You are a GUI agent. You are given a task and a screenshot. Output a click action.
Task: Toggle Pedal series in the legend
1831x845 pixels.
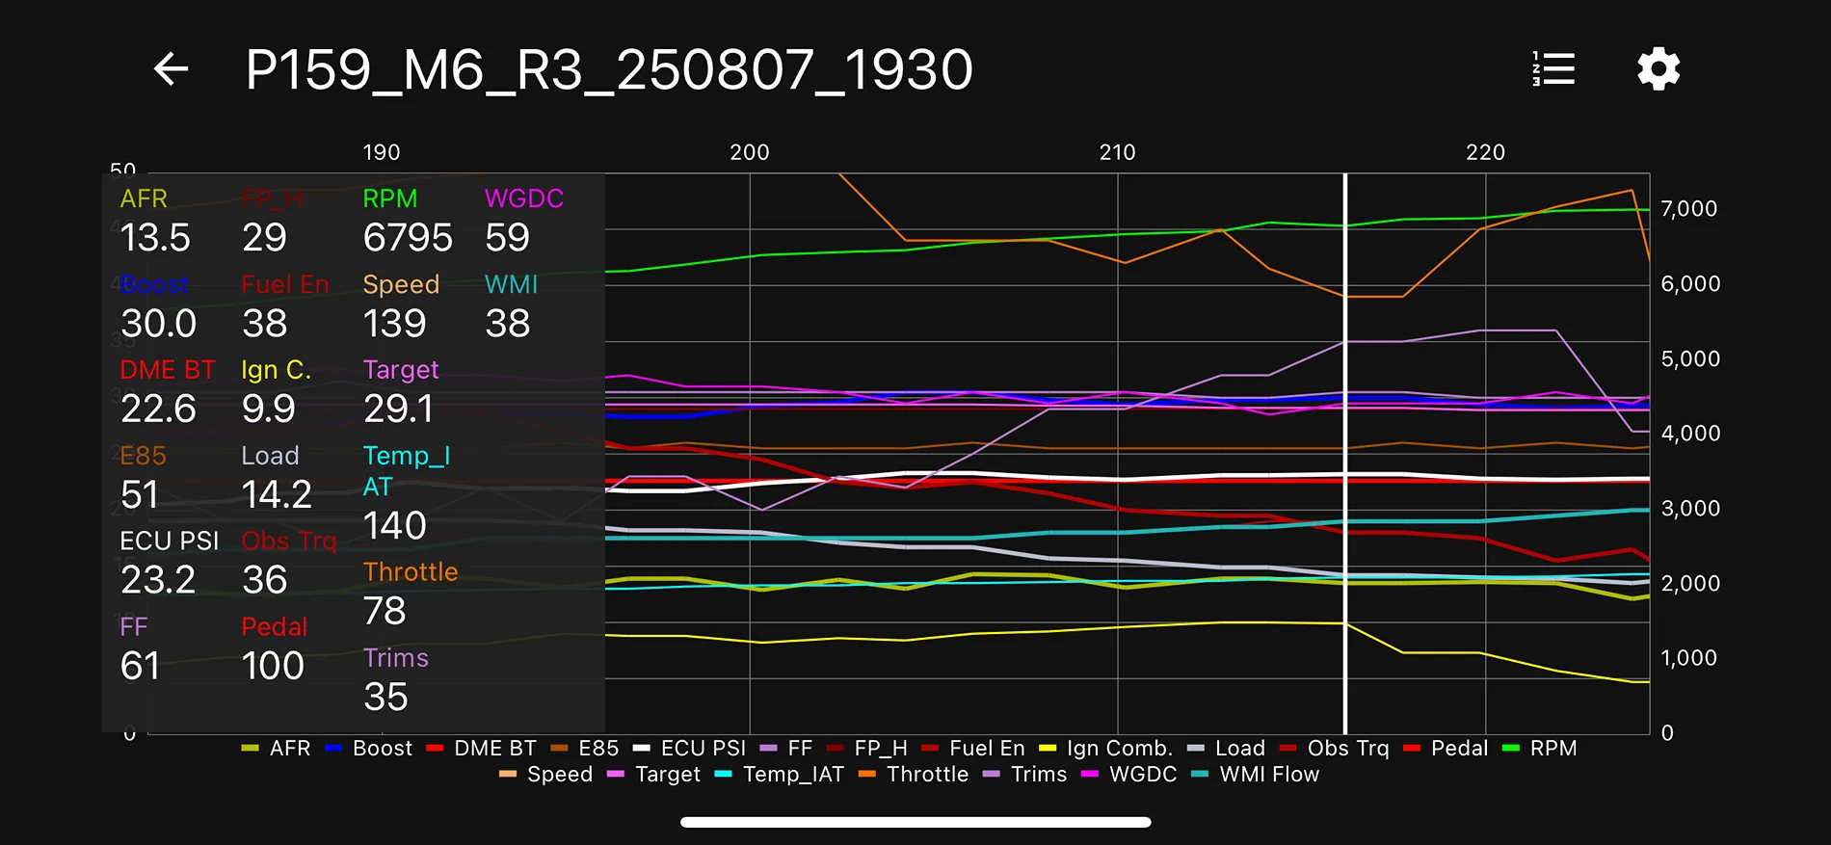pyautogui.click(x=1446, y=749)
